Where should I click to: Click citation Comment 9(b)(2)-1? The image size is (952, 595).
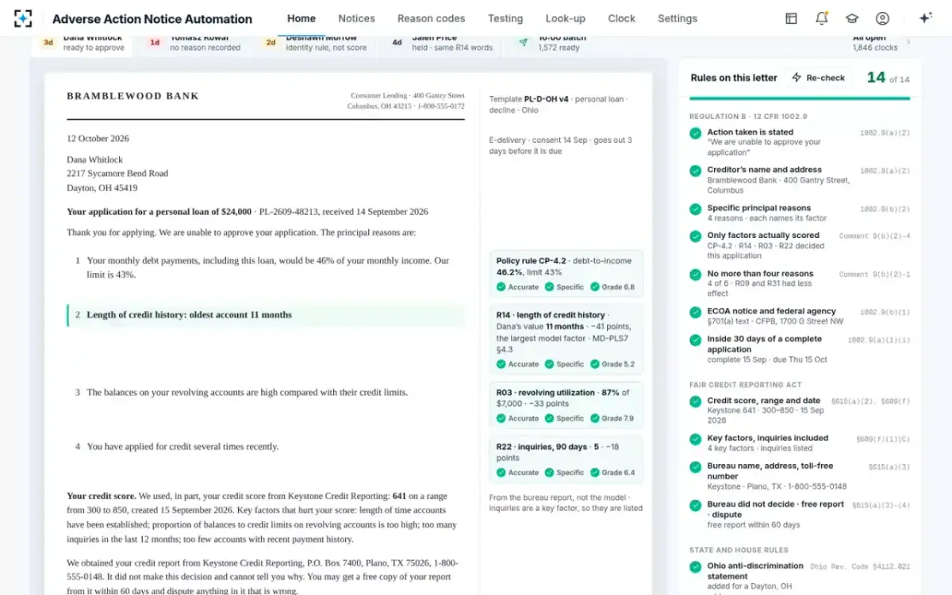[x=874, y=274]
